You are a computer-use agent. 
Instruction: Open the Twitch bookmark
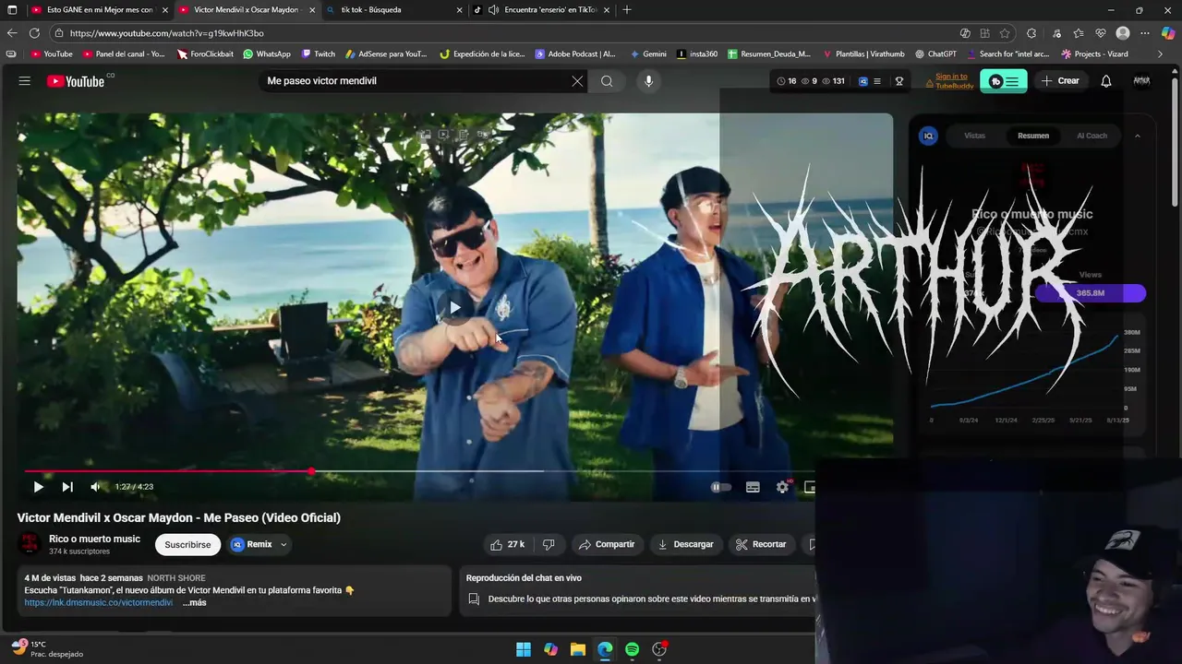point(318,53)
